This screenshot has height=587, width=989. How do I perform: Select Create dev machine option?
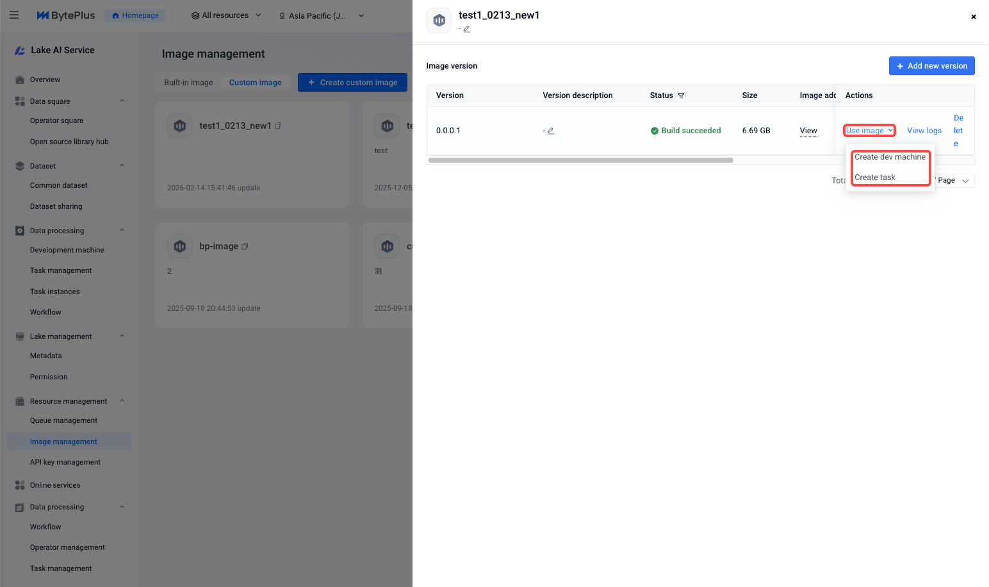click(x=890, y=157)
